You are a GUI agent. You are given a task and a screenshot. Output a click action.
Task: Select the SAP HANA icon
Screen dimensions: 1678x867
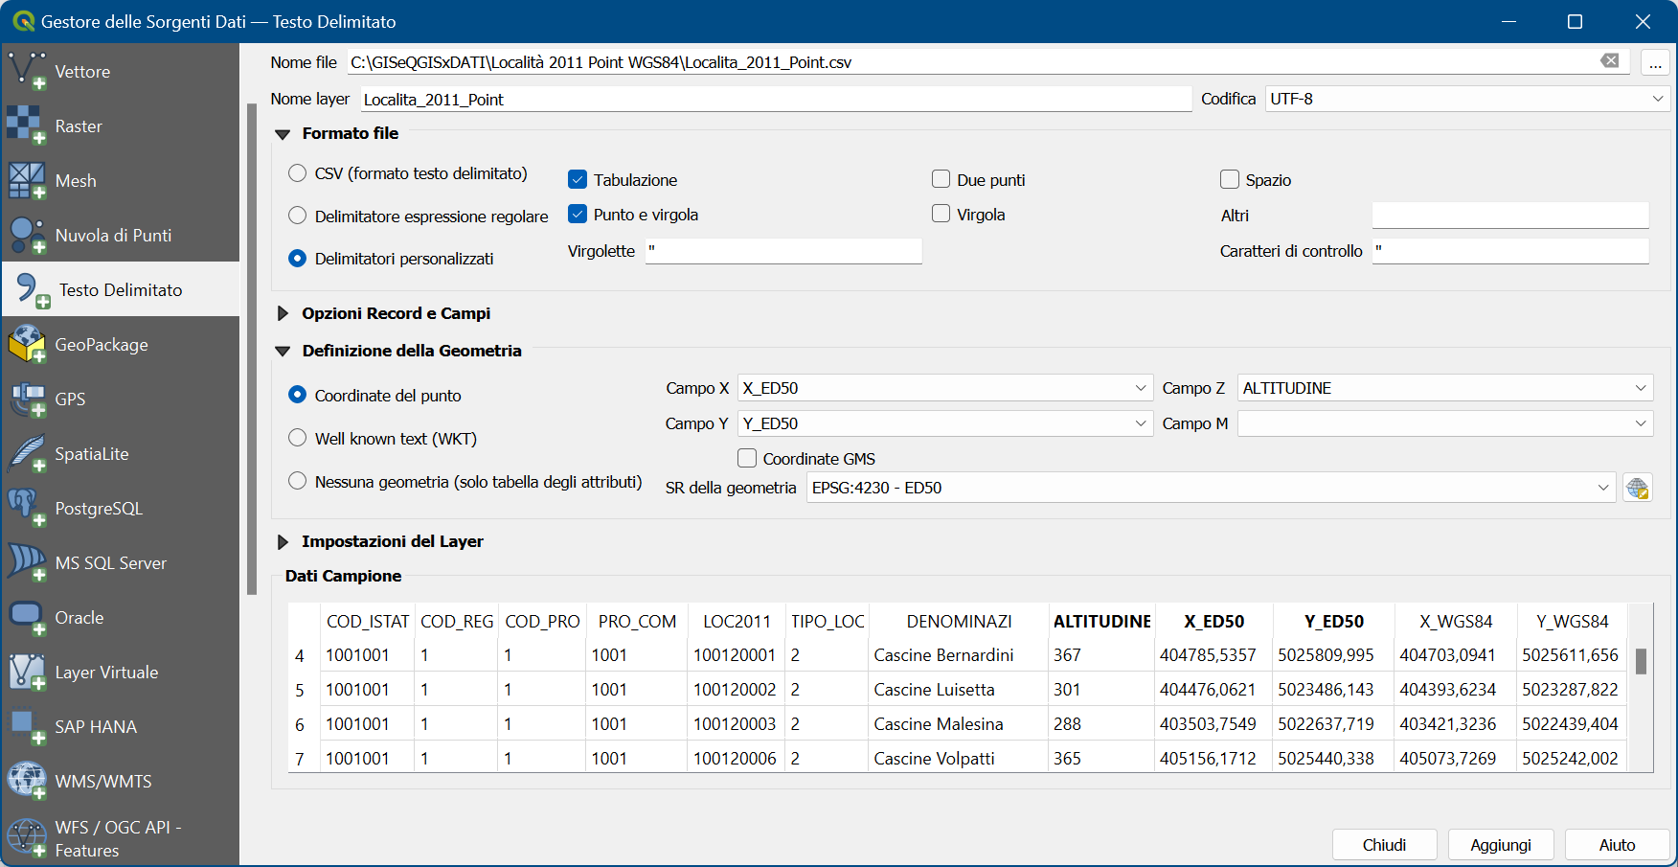[x=27, y=726]
